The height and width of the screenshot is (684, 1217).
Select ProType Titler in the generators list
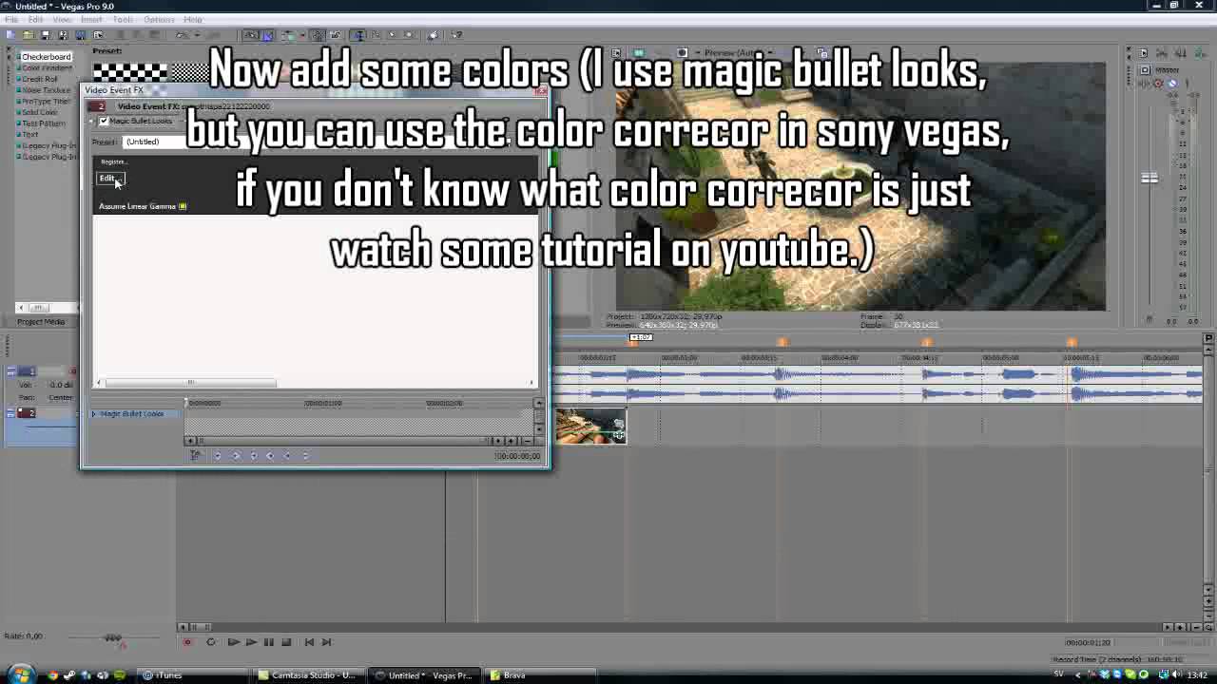point(46,102)
